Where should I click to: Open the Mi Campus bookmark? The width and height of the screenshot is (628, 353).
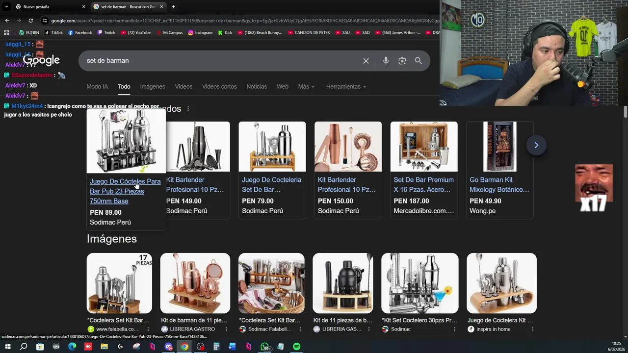tap(169, 33)
